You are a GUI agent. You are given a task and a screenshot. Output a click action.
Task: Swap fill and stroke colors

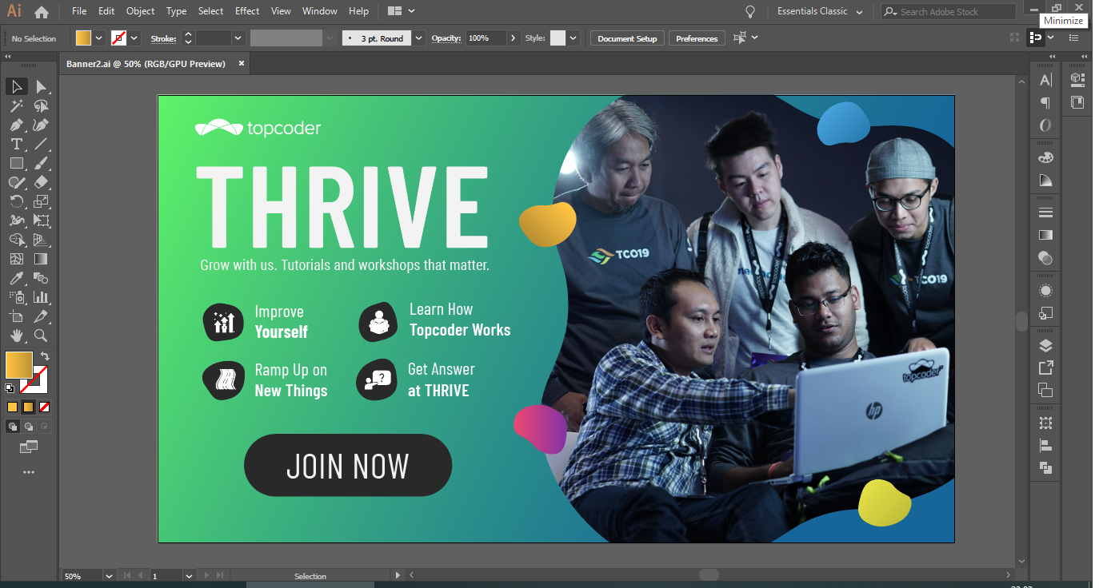tap(45, 356)
